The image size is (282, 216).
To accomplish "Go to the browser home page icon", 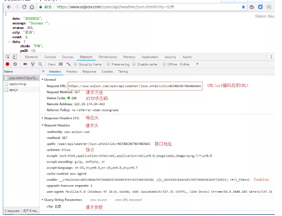I will (32, 7).
